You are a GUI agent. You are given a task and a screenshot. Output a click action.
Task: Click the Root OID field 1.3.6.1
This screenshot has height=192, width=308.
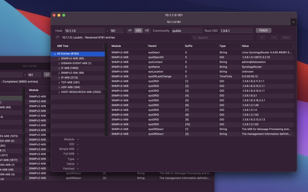tap(236, 31)
